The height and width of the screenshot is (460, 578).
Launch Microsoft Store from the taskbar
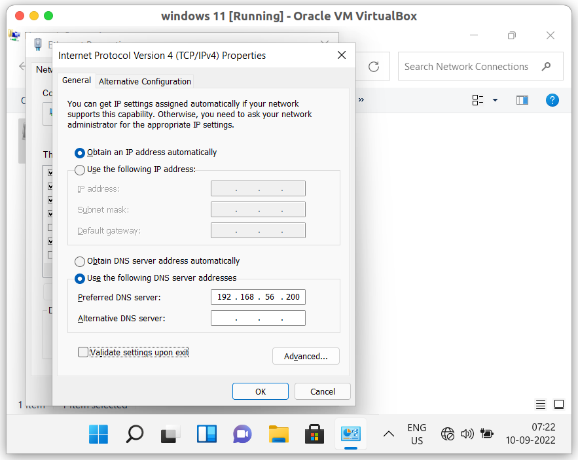315,434
